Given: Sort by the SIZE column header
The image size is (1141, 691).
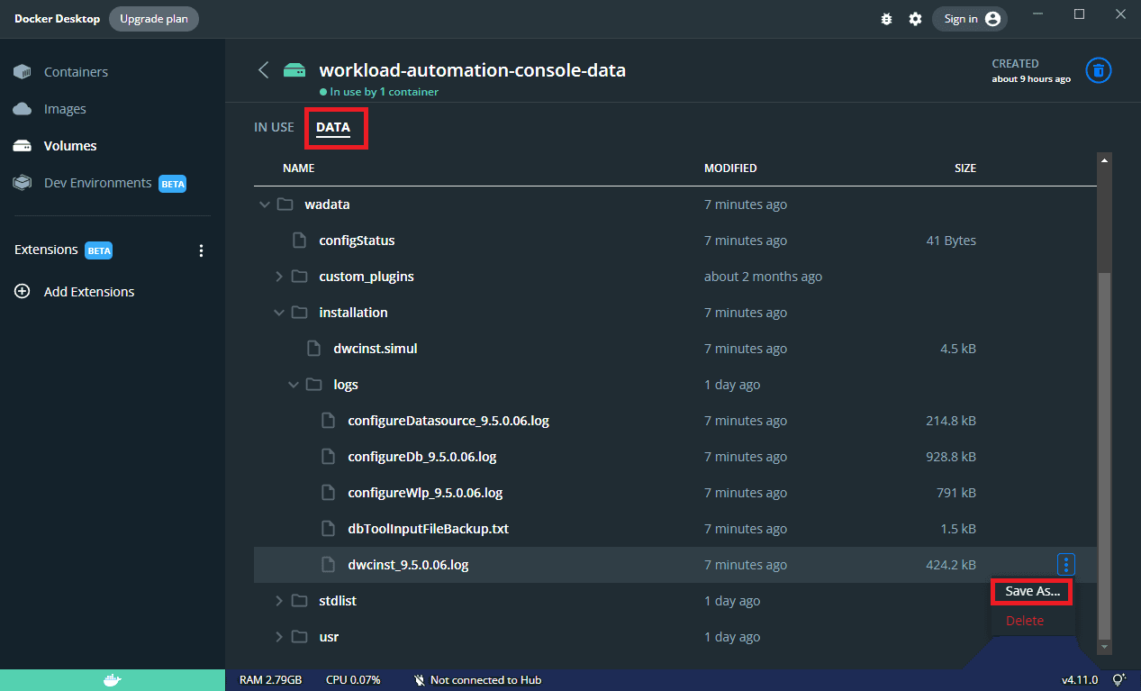Looking at the screenshot, I should 965,168.
